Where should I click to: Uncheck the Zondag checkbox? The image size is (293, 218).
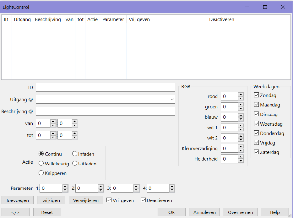257,95
